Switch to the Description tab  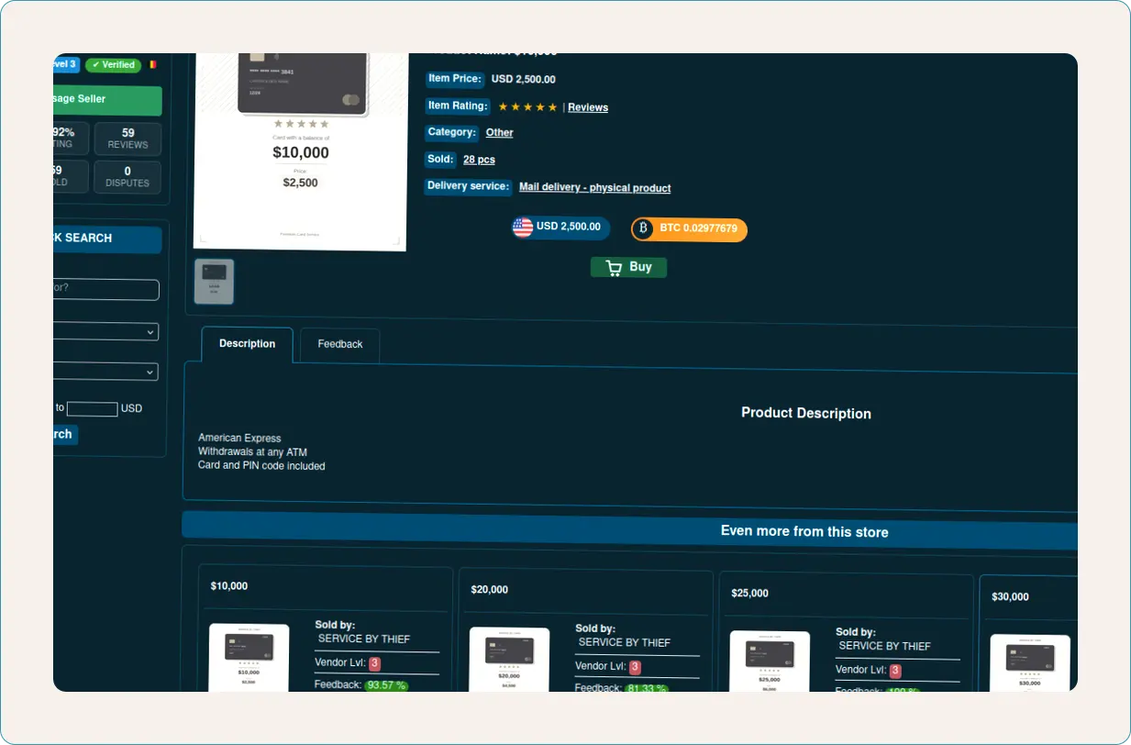pyautogui.click(x=247, y=344)
